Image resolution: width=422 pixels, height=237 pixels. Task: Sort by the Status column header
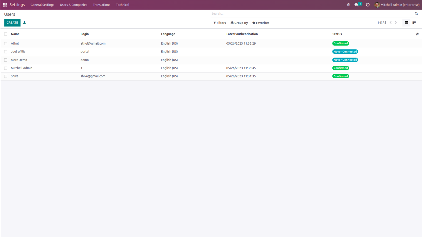[x=337, y=34]
